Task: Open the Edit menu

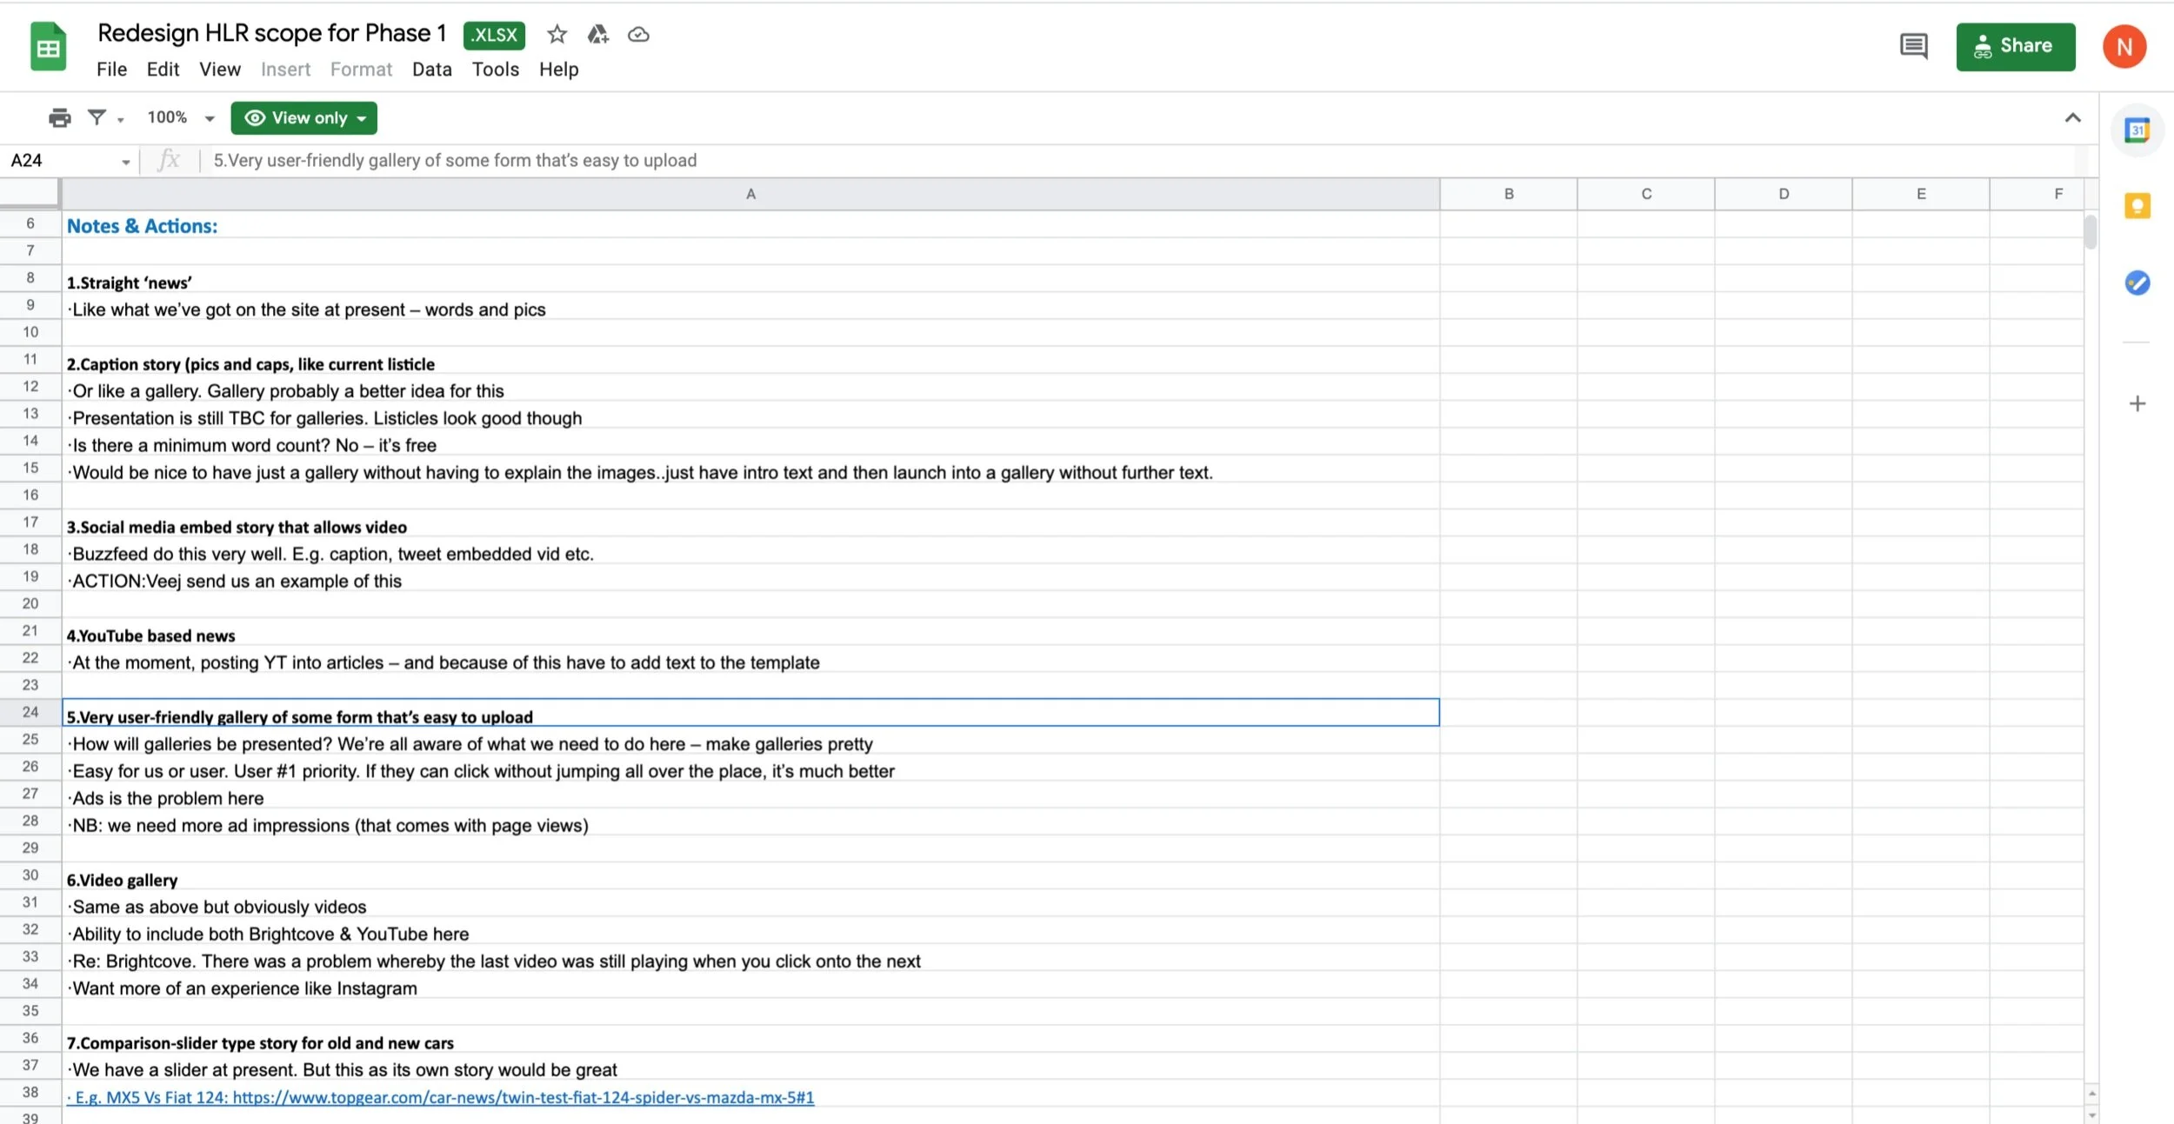Action: pos(163,70)
